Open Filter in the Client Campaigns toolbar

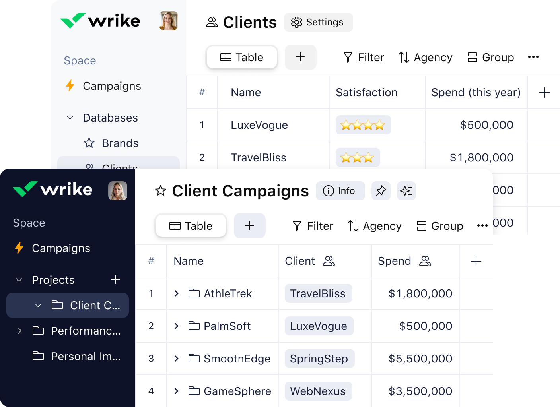coord(313,226)
